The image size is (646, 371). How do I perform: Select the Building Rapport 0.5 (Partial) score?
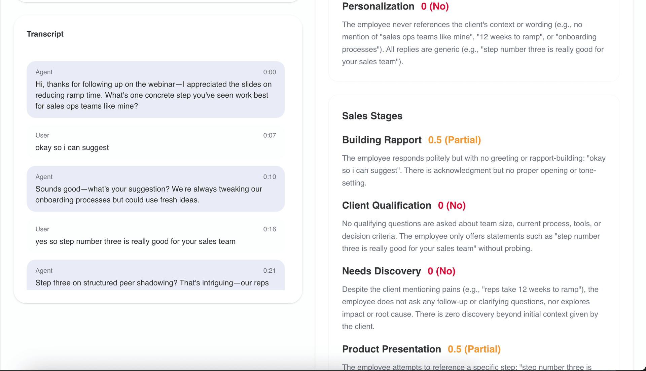[454, 140]
